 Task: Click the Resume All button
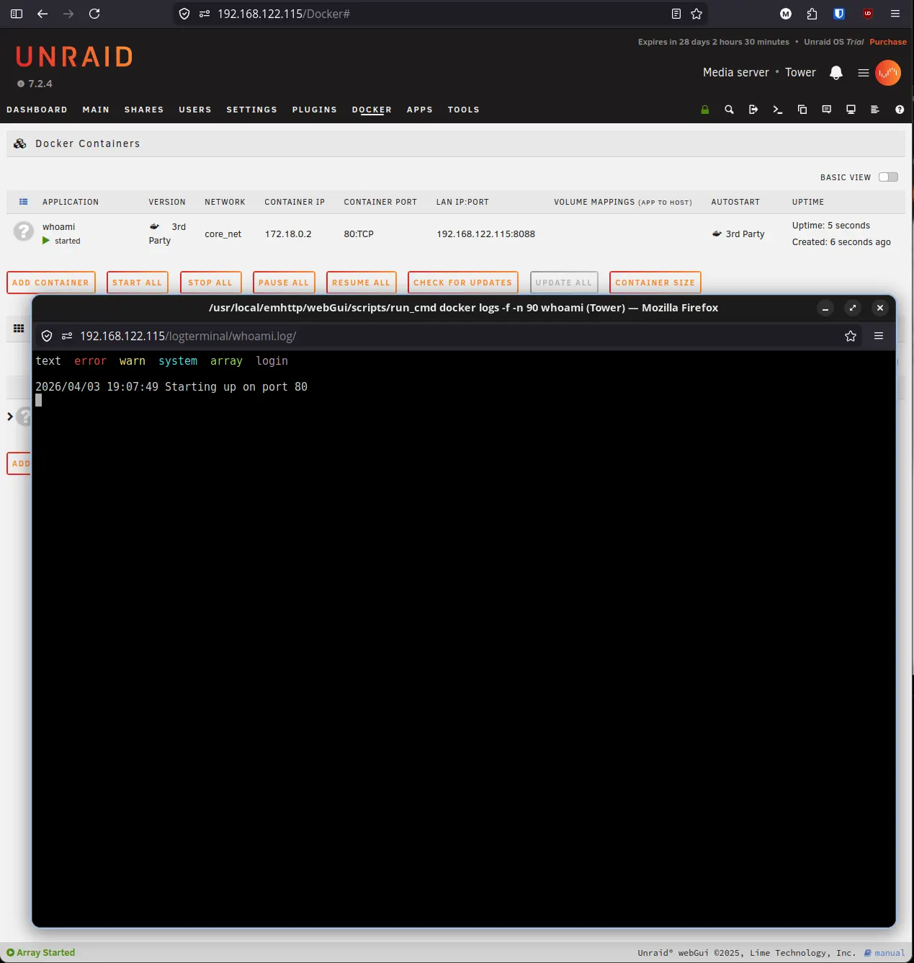coord(361,283)
